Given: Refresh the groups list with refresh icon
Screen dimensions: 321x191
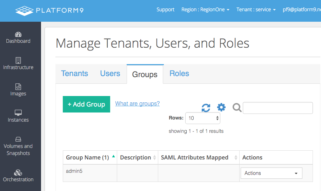Looking at the screenshot, I should click(206, 108).
